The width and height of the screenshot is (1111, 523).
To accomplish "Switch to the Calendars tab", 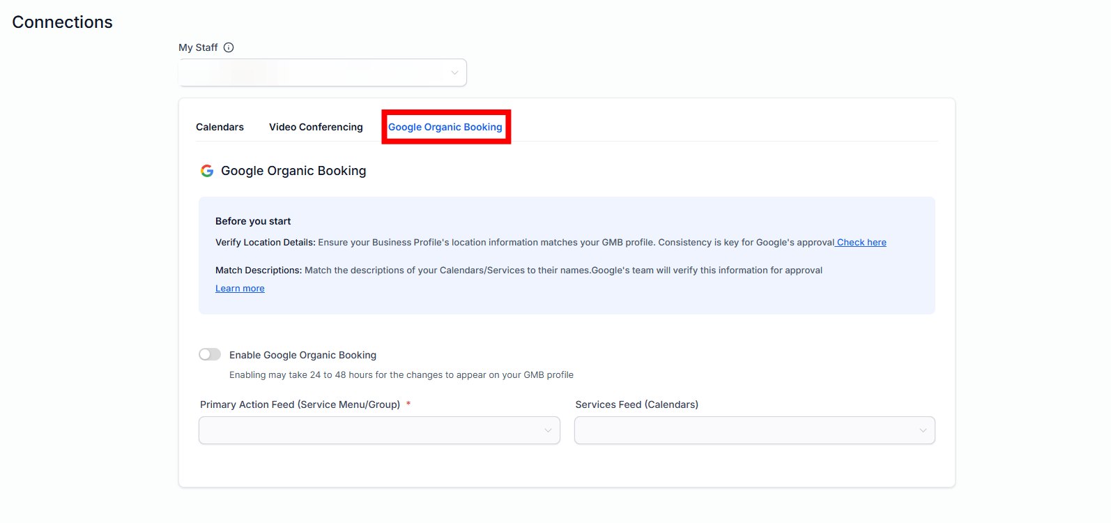I will [x=220, y=127].
